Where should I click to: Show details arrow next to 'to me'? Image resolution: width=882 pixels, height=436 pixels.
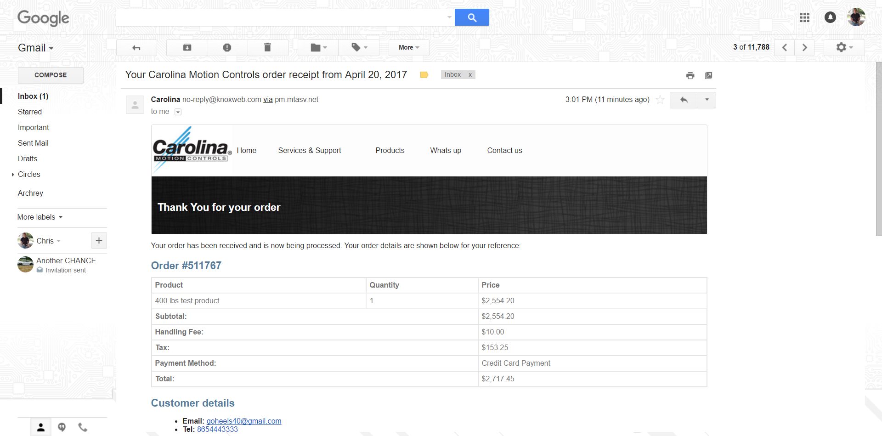tap(178, 112)
